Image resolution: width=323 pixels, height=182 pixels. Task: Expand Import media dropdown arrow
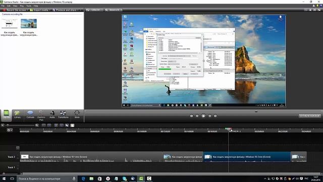coord(49,10)
